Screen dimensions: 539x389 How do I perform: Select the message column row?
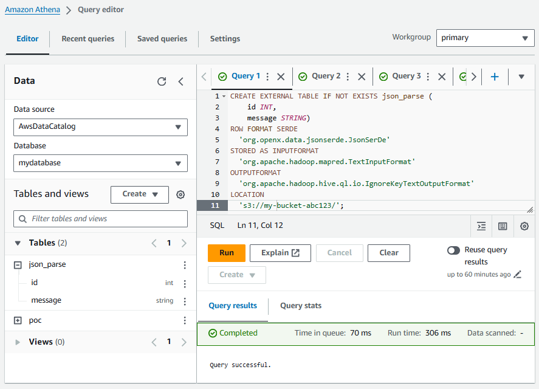click(100, 301)
